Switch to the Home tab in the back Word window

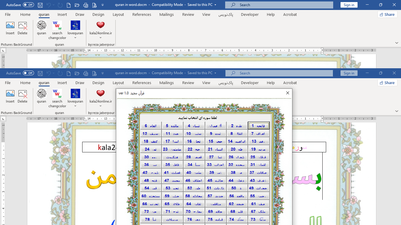(26, 15)
